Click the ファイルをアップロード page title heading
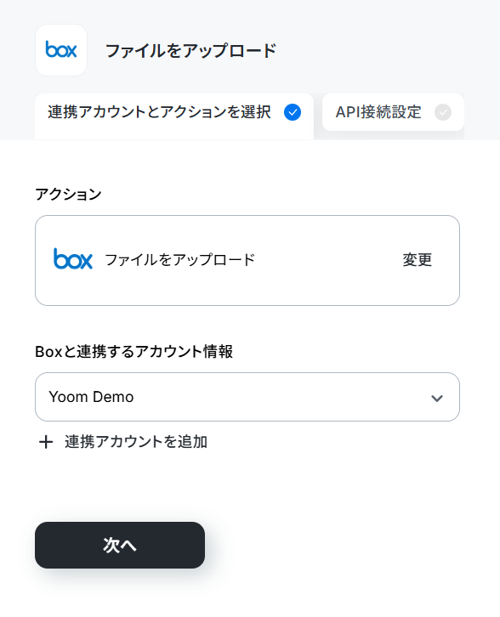The width and height of the screenshot is (500, 617). tap(191, 51)
